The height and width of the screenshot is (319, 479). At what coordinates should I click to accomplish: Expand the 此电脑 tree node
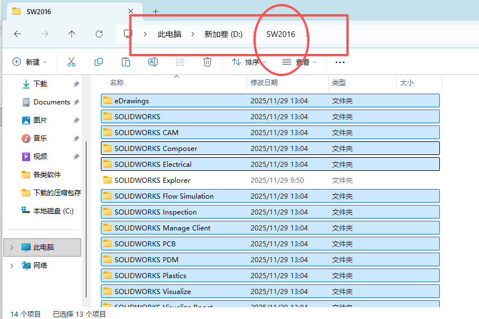(x=11, y=247)
